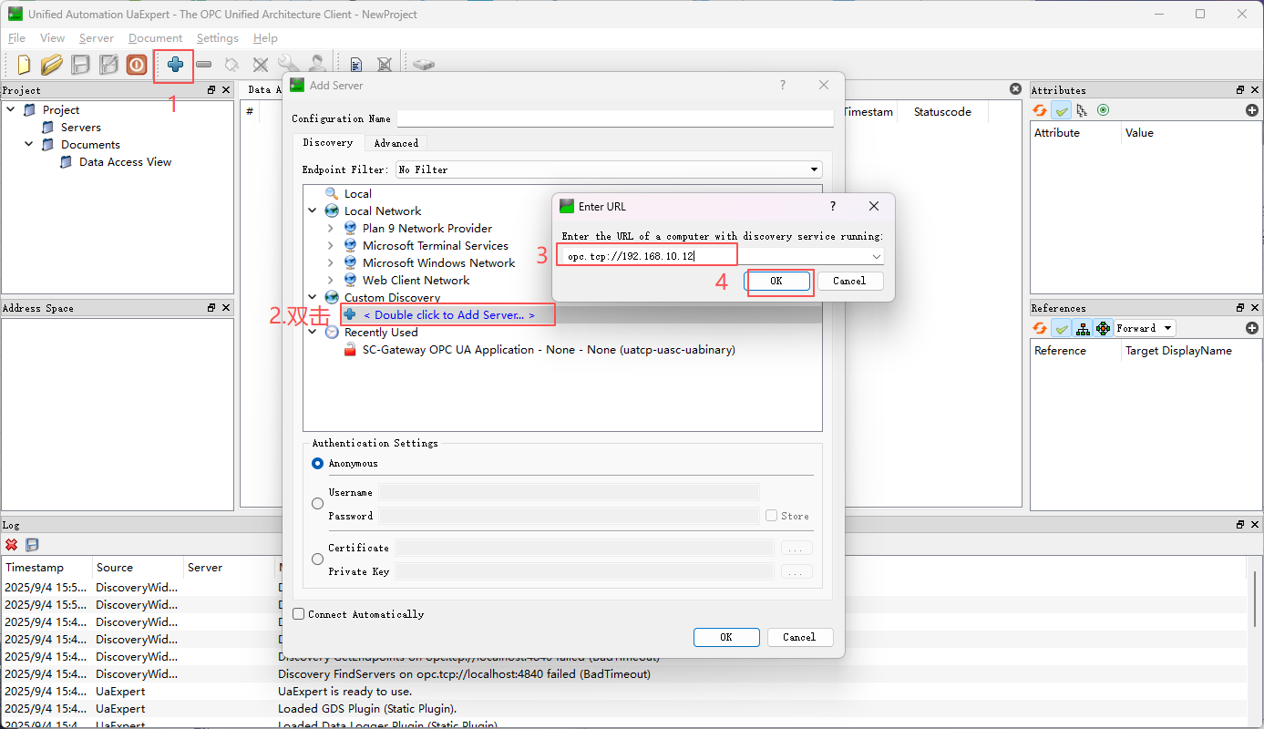Click the help question mark in Enter URL dialog
1264x729 pixels.
(833, 207)
